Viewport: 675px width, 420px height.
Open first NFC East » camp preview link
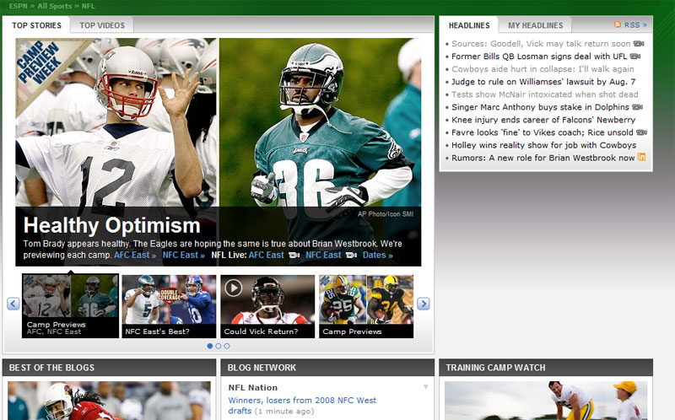pyautogui.click(x=183, y=255)
